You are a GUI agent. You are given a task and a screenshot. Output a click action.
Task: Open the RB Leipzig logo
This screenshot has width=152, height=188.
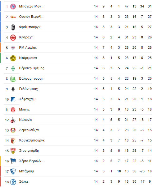click(13, 48)
